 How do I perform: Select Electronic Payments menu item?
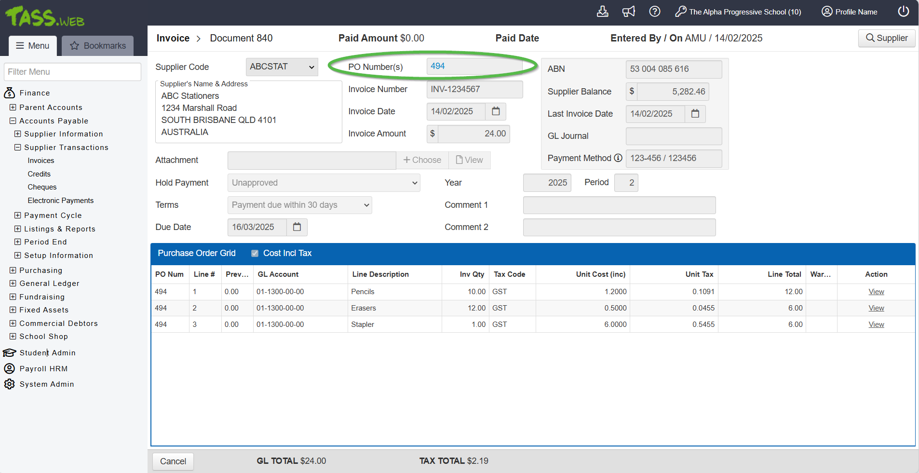61,201
